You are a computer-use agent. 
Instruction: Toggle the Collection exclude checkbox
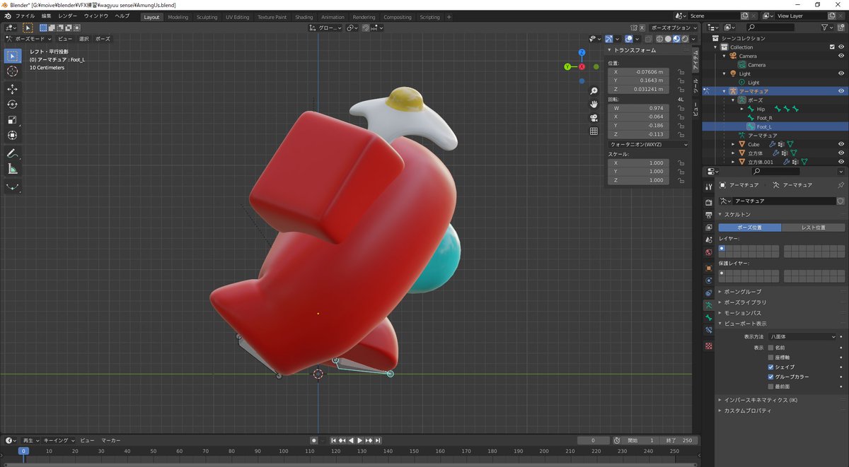coord(832,47)
